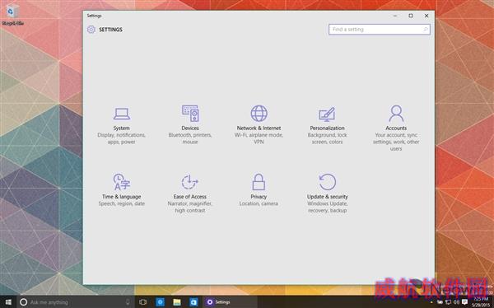Image resolution: width=494 pixels, height=308 pixels.
Task: Click the Cortana microphone icon
Action: pos(128,302)
